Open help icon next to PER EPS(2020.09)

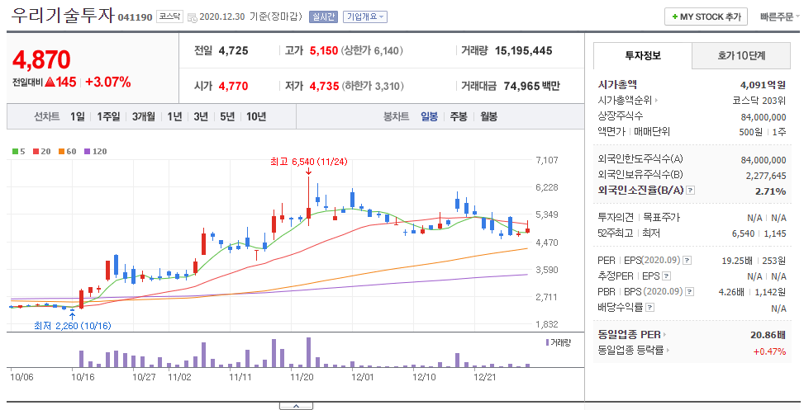coord(687,261)
